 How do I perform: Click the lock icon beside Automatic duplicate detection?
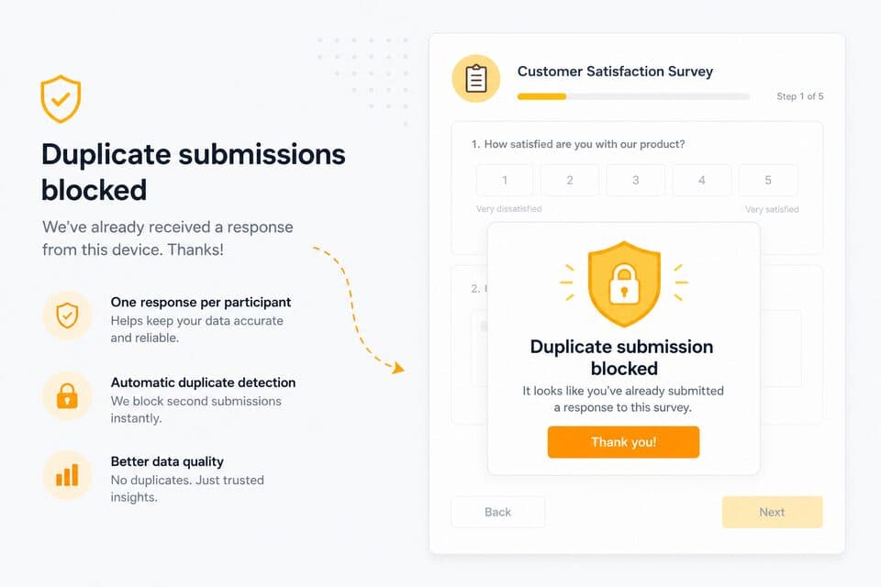coord(67,395)
